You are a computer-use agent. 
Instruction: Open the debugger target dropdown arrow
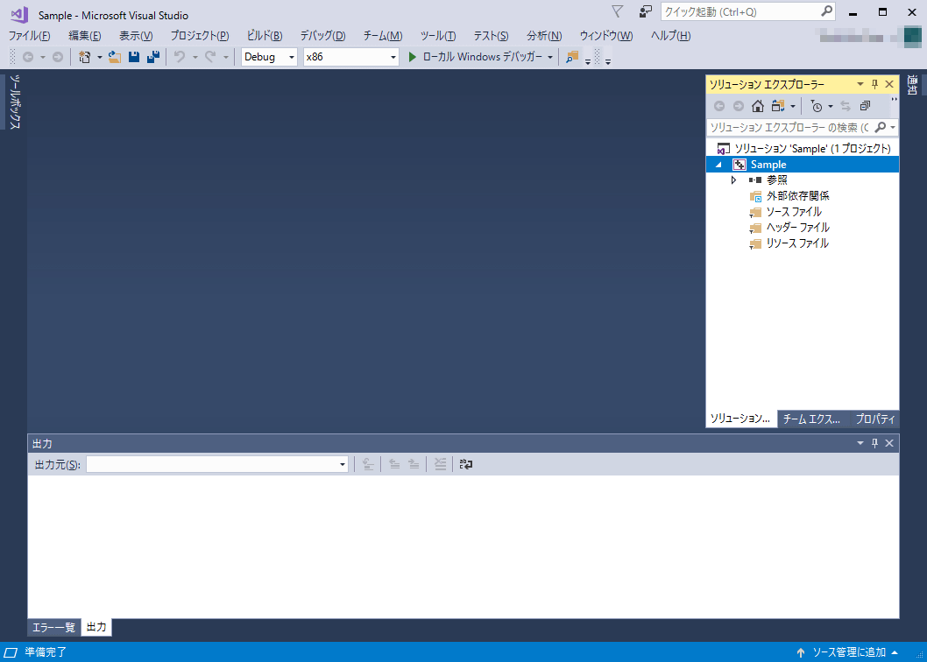click(550, 57)
